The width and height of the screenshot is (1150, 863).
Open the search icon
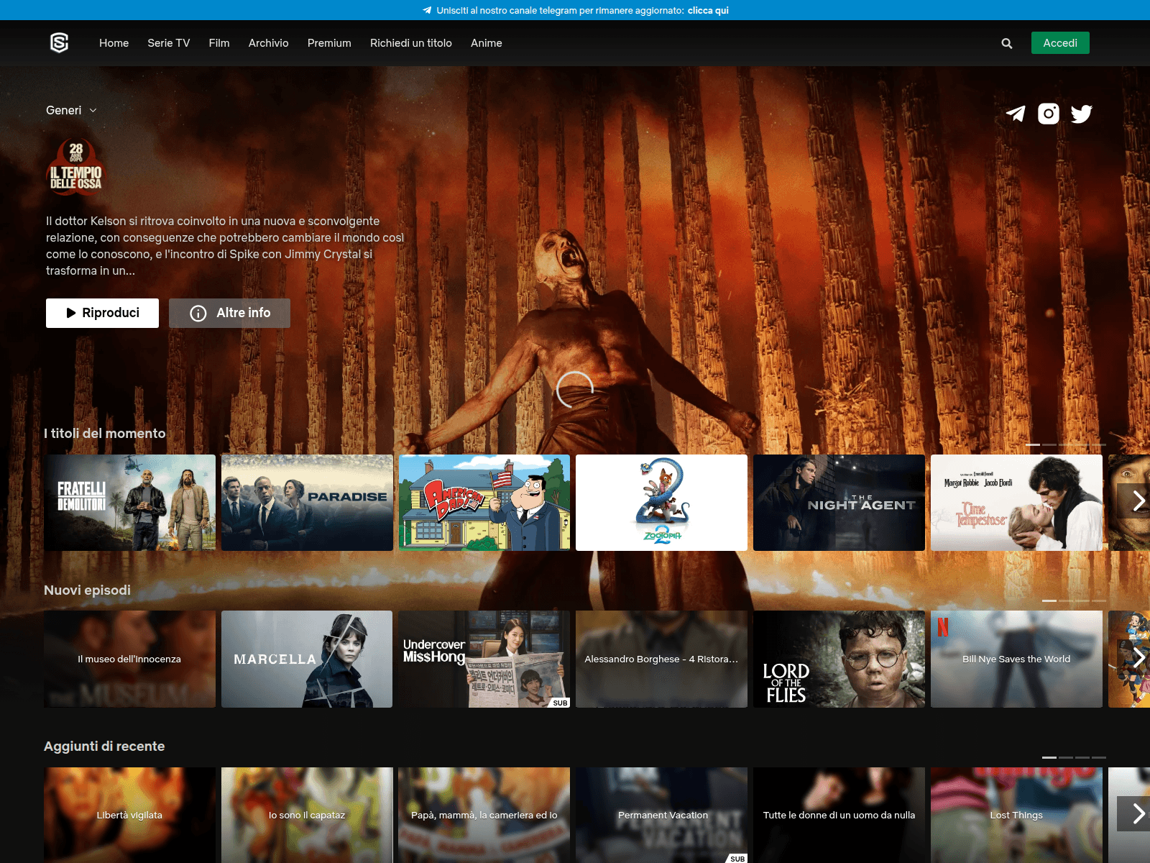tap(1006, 43)
